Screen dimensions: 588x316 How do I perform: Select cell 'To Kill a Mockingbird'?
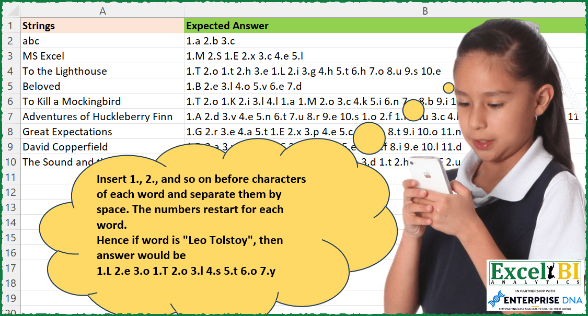pos(102,101)
